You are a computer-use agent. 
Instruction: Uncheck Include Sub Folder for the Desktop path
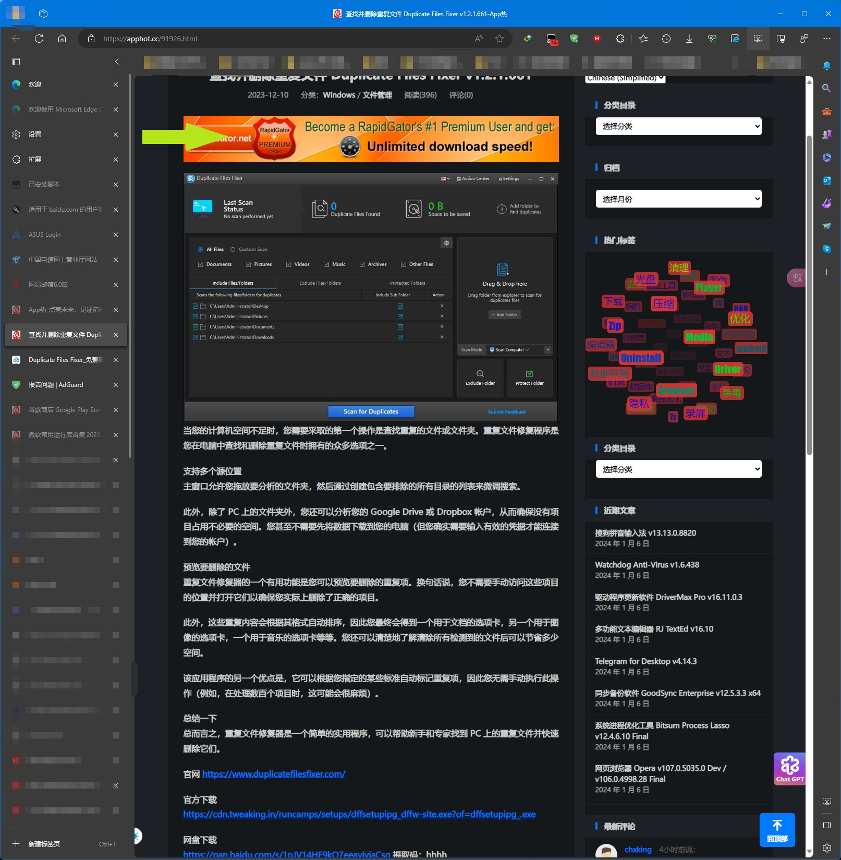click(400, 306)
